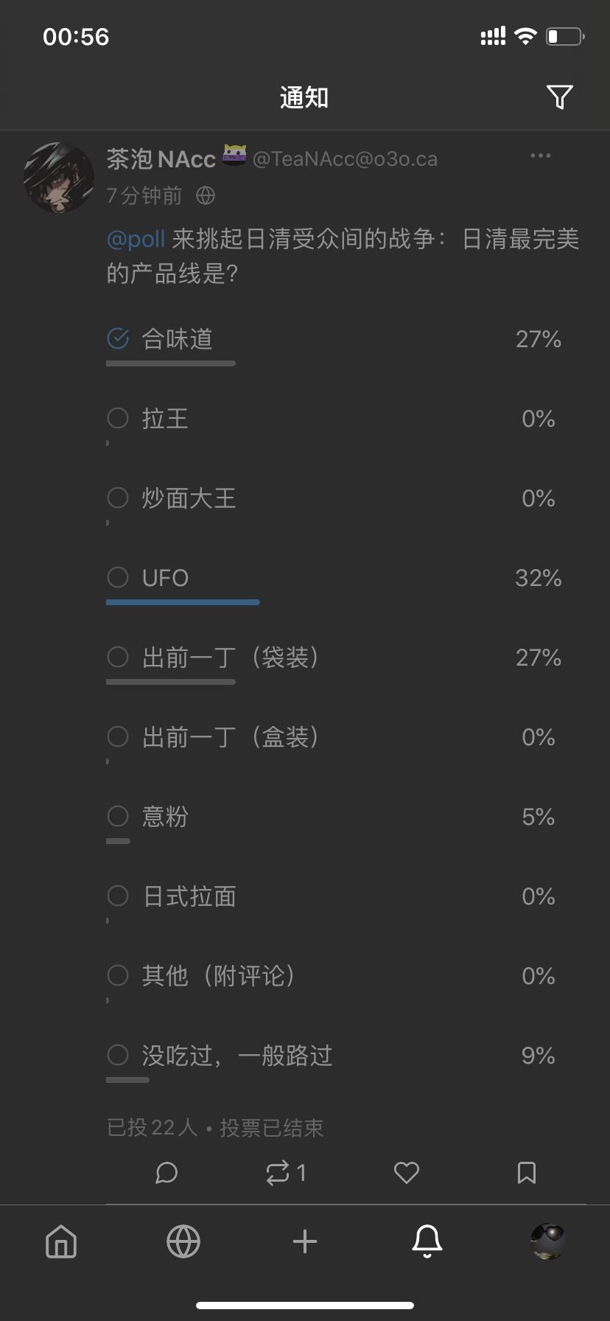Image resolution: width=610 pixels, height=1321 pixels.
Task: Bookmark the poll post
Action: coord(527,1172)
